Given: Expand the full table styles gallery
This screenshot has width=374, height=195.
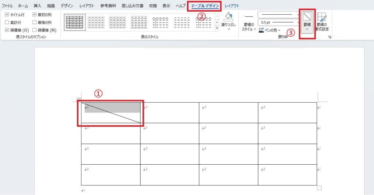Looking at the screenshot, I should [217, 28].
